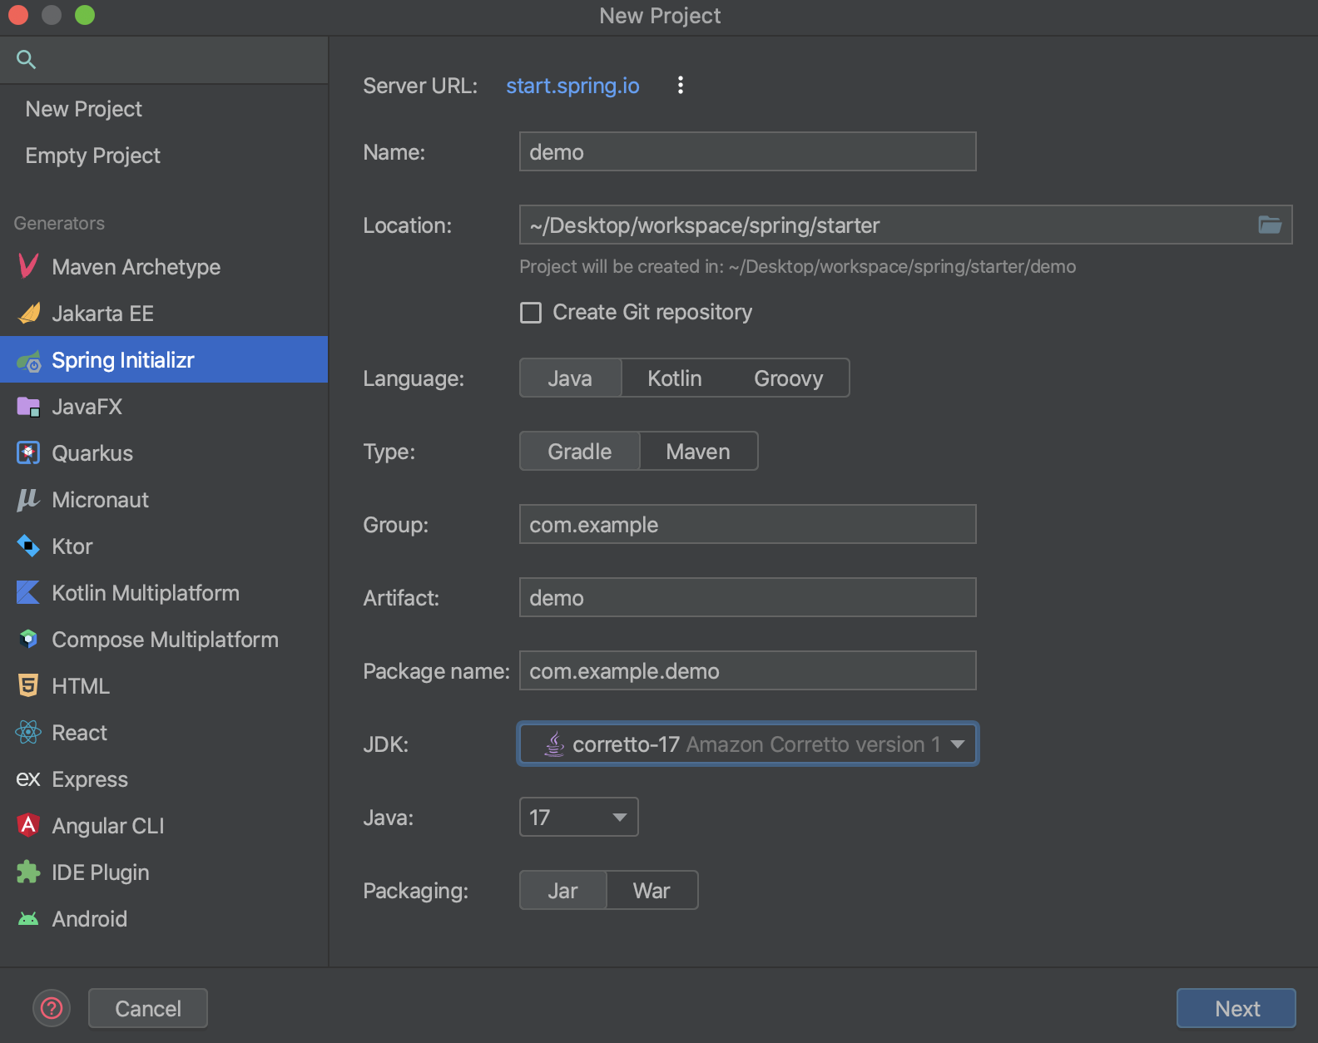This screenshot has width=1318, height=1043.
Task: Browse for location with folder icon
Action: pos(1270,225)
